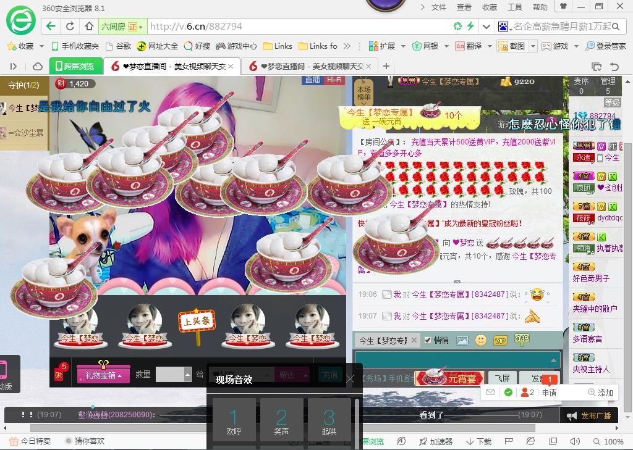
Task: Expand the 数量 quantity dropdown
Action: pos(188,374)
